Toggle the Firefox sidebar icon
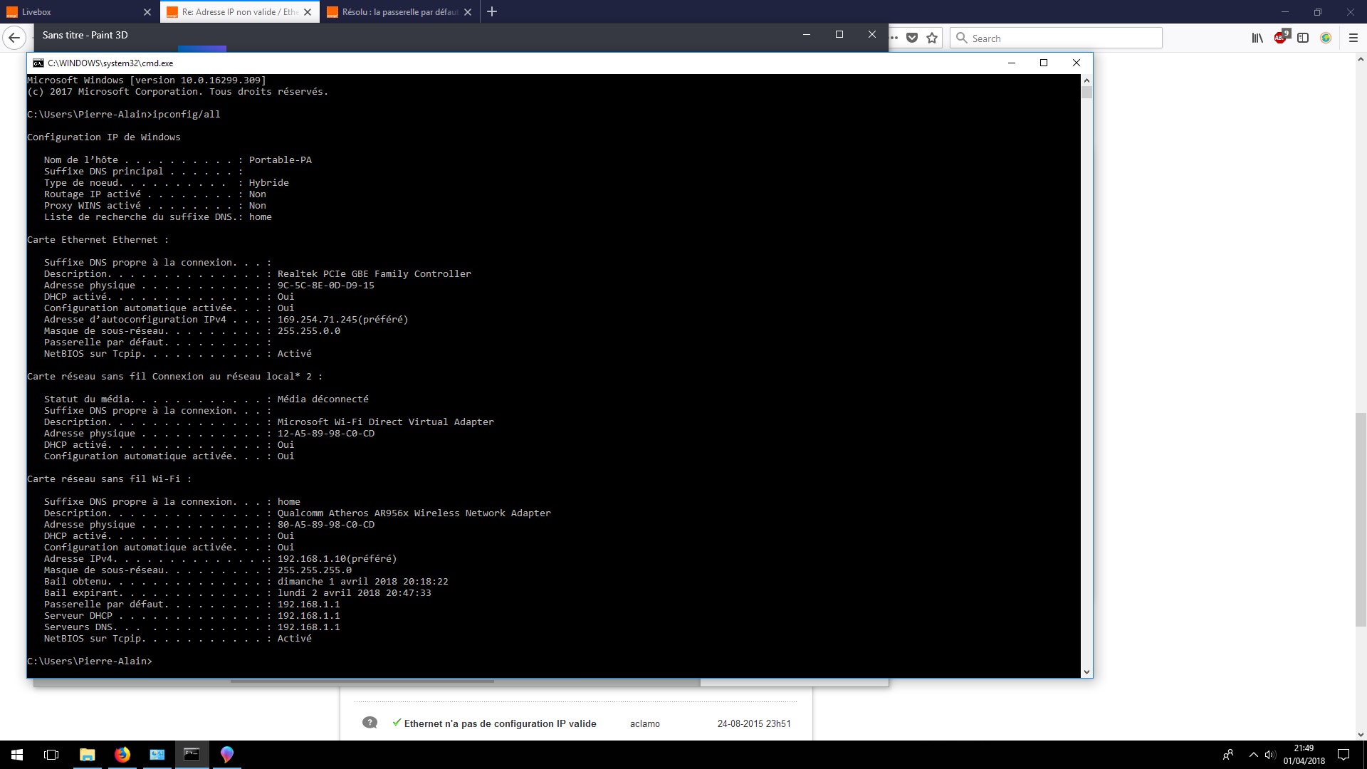Viewport: 1367px width, 769px height. 1303,38
